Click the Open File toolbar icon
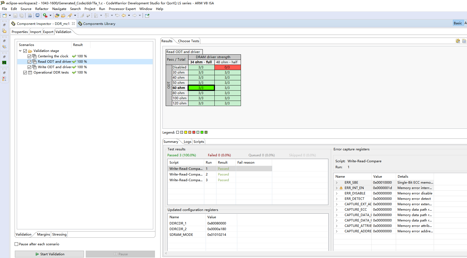This screenshot has height=258, width=467. click(x=63, y=15)
